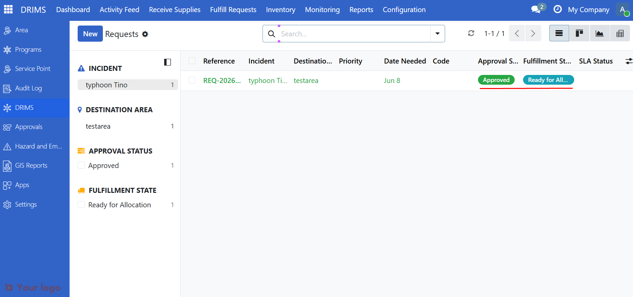Click the DRIMS app title
This screenshot has height=297, width=633.
tap(33, 10)
